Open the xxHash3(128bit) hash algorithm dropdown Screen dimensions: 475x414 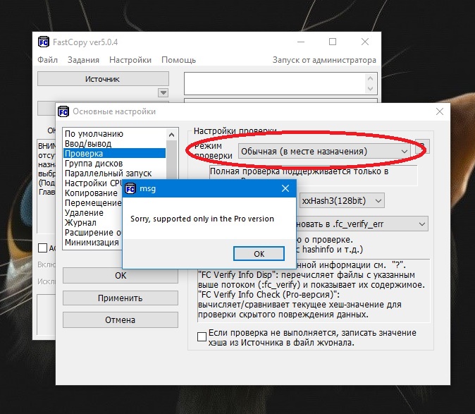click(x=342, y=200)
